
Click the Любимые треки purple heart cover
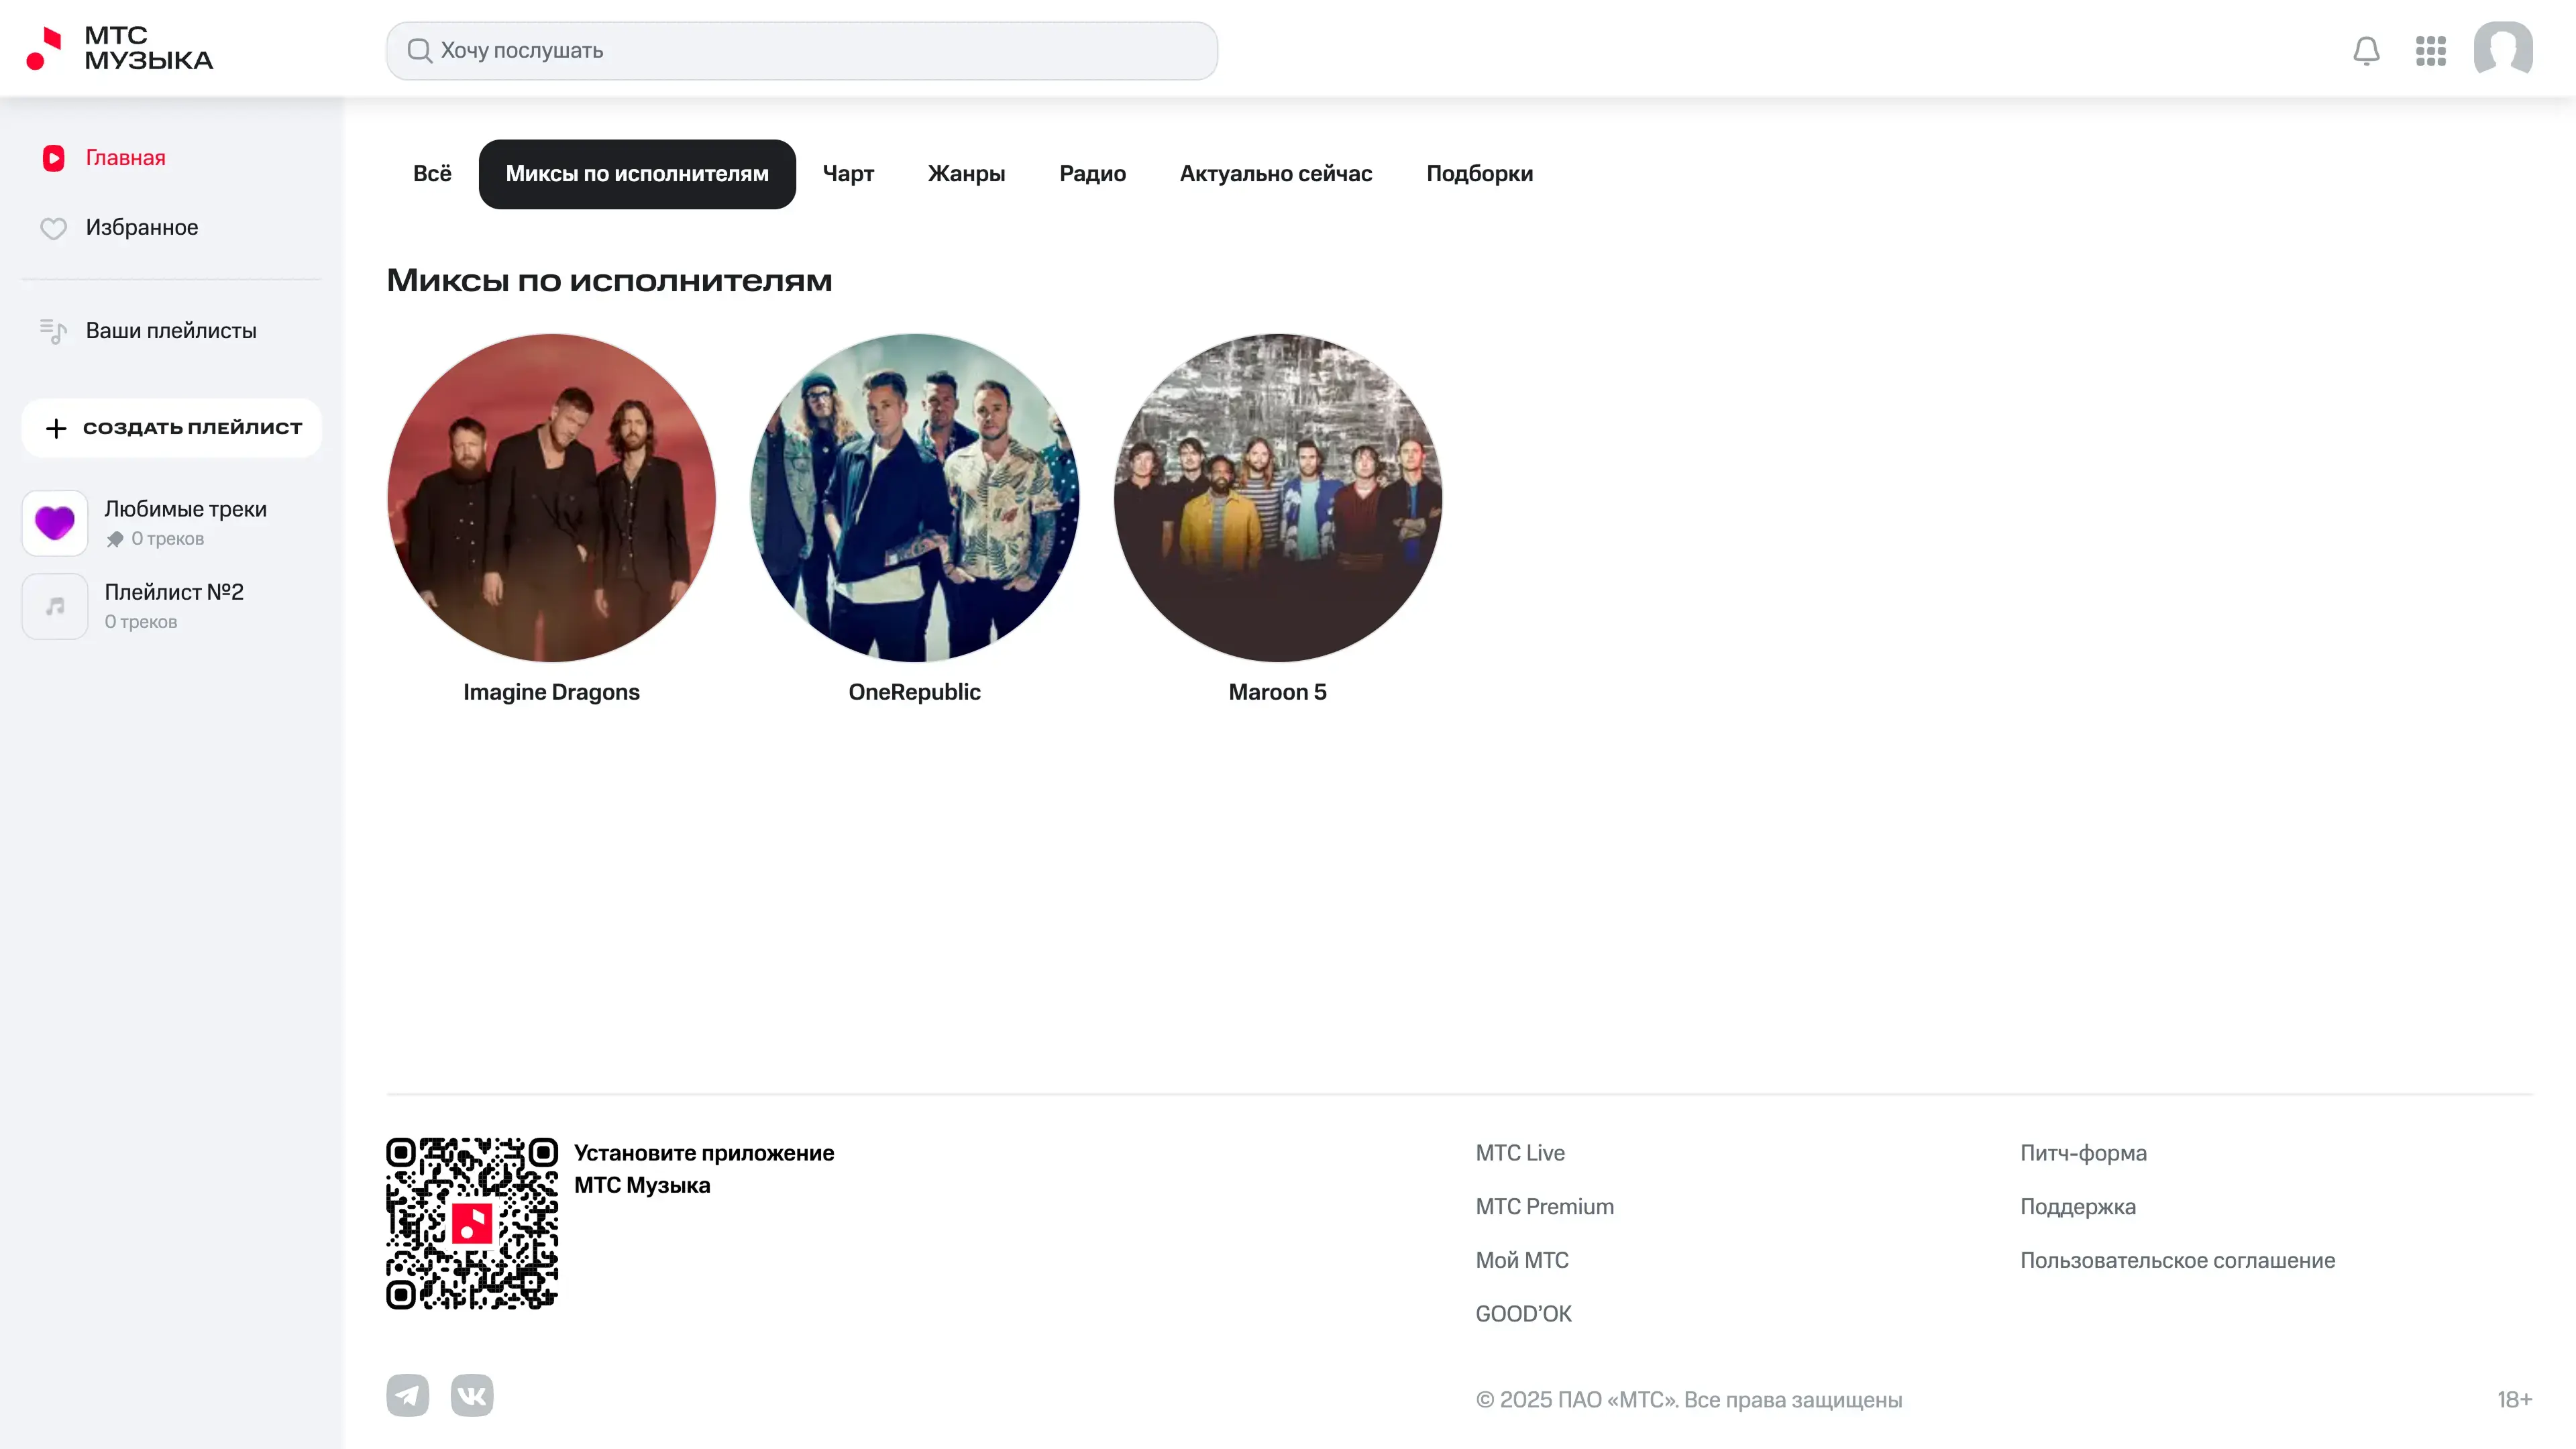[55, 522]
